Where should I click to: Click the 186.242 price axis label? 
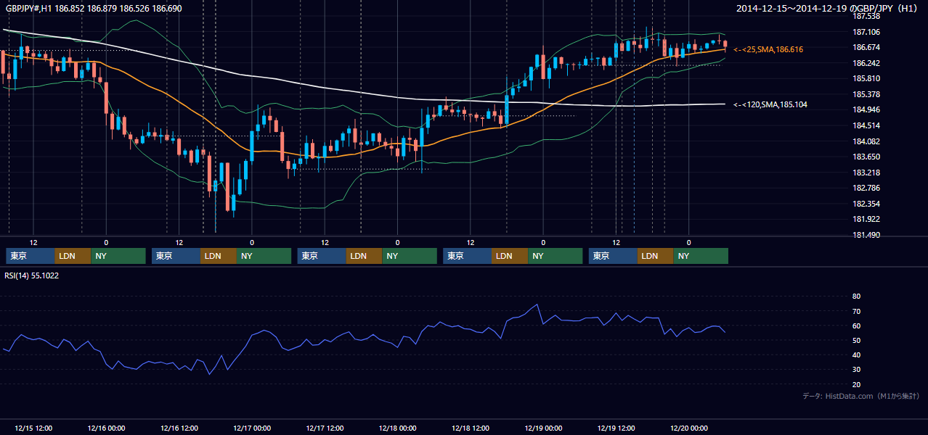coord(866,63)
